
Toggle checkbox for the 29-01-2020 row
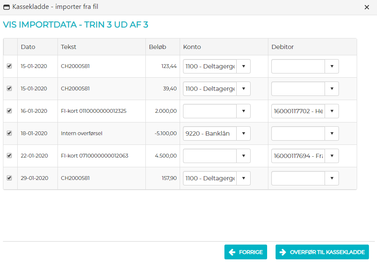(9, 178)
